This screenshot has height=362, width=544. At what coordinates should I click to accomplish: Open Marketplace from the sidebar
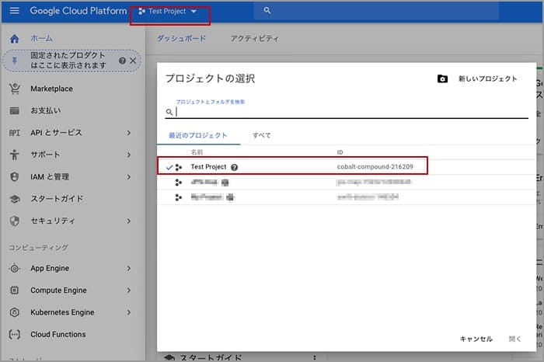(52, 89)
